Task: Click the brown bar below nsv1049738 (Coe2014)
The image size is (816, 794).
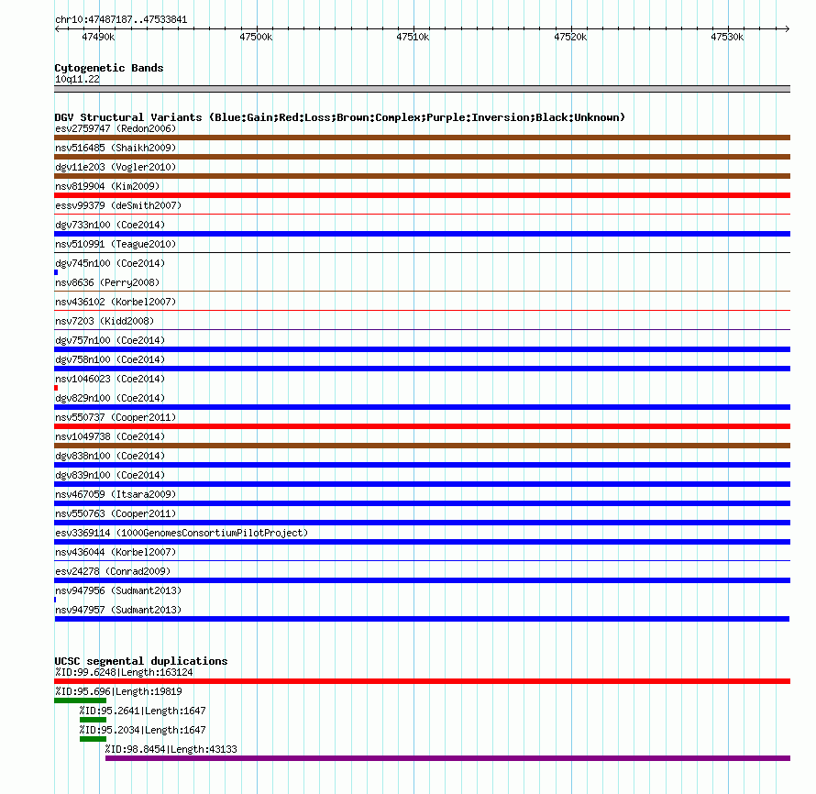Action: (x=422, y=446)
